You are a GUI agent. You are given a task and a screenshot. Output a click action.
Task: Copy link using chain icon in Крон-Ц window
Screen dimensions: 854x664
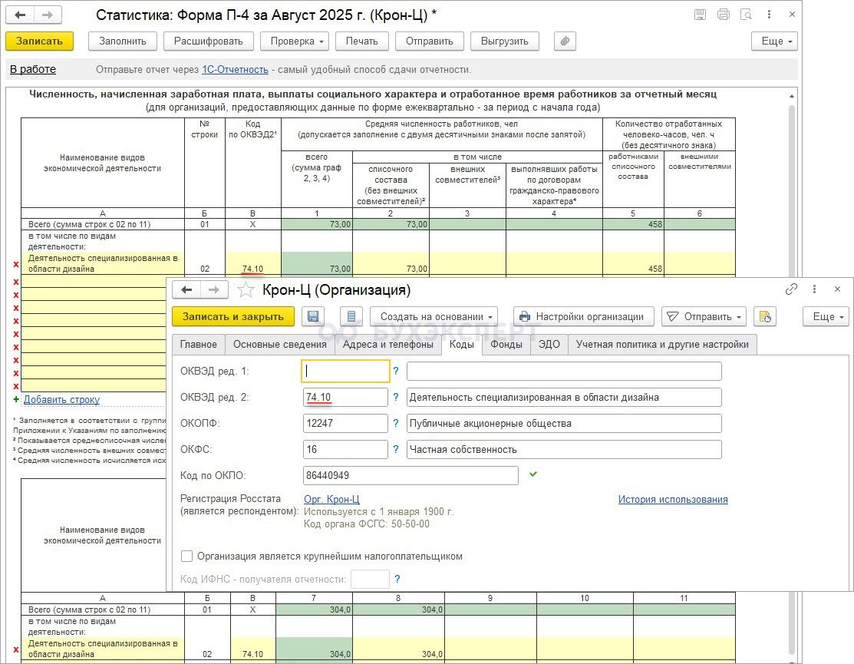(791, 289)
